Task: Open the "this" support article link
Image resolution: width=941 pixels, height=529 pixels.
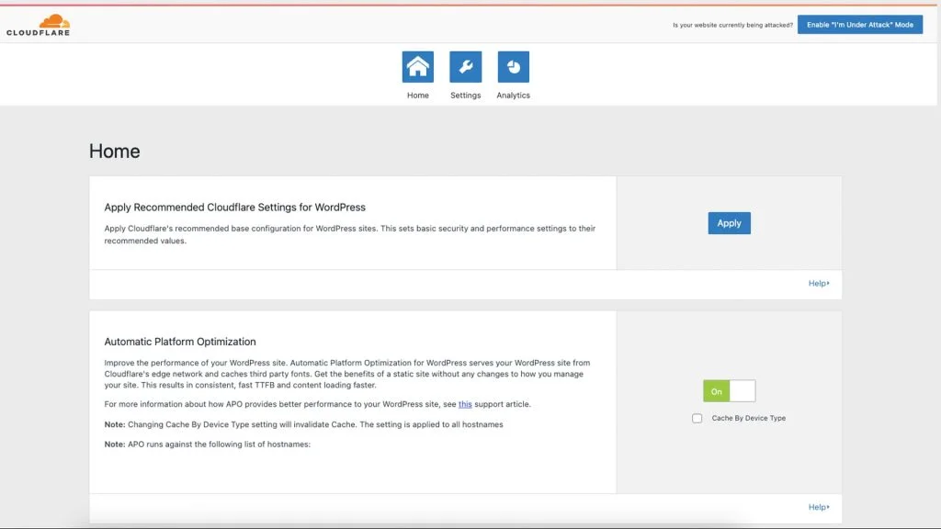Action: pyautogui.click(x=465, y=404)
